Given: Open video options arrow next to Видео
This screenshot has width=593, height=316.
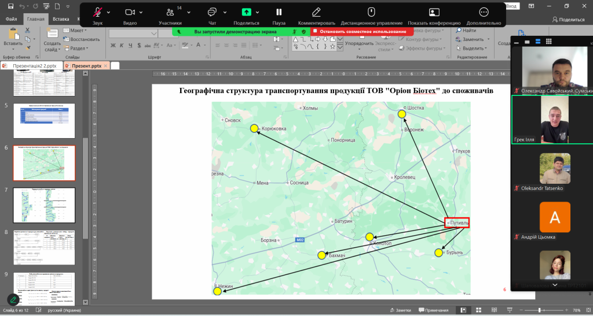Looking at the screenshot, I should tap(141, 13).
